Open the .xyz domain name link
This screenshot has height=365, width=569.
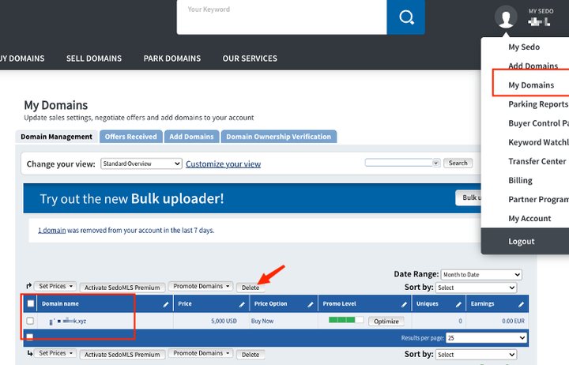pos(68,321)
